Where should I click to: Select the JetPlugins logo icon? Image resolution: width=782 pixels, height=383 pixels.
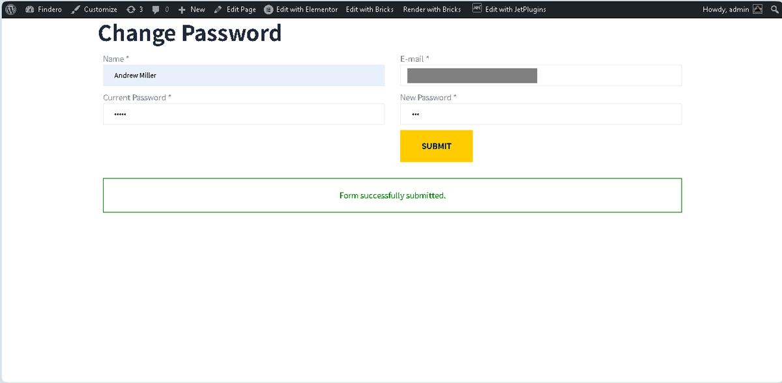coord(477,8)
